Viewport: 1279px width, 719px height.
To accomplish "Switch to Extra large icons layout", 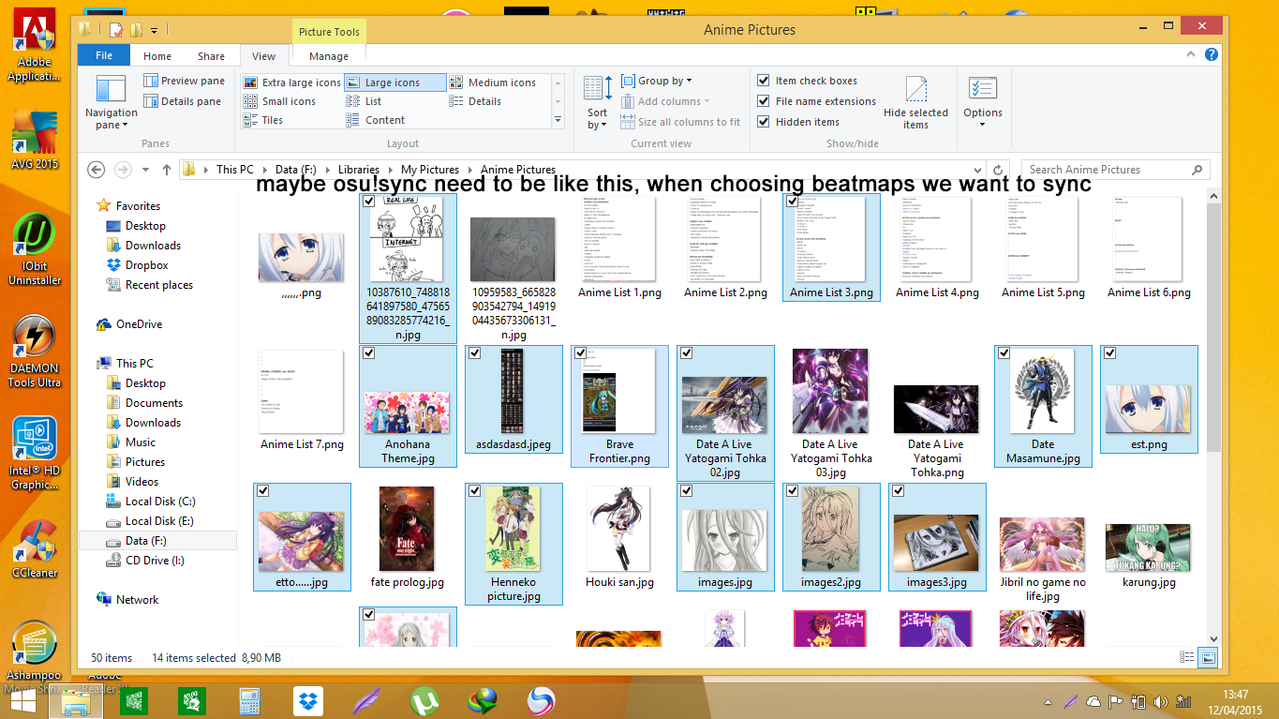I will pos(292,82).
